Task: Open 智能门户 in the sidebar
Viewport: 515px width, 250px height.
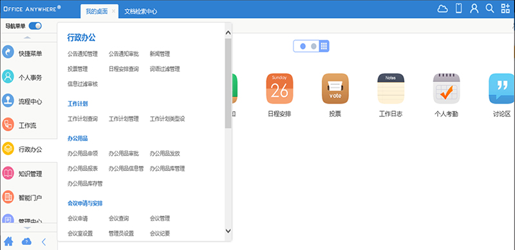Action: [28, 198]
